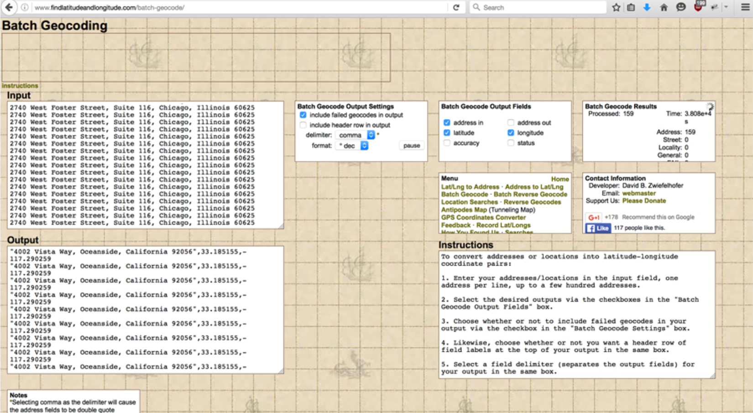
Task: Expand the toolbar overflow dropdown arrow
Action: click(726, 7)
